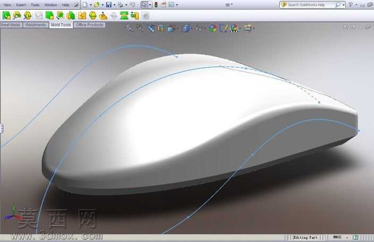Click the Scale icon showing stacked blocks
This screenshot has height=242, width=374.
71,16
